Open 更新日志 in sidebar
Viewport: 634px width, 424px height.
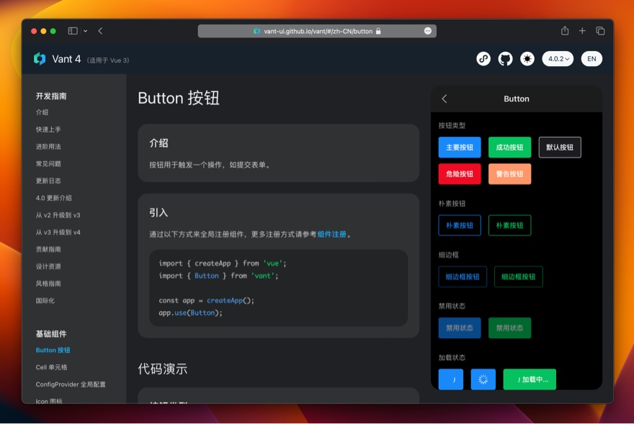click(x=48, y=181)
